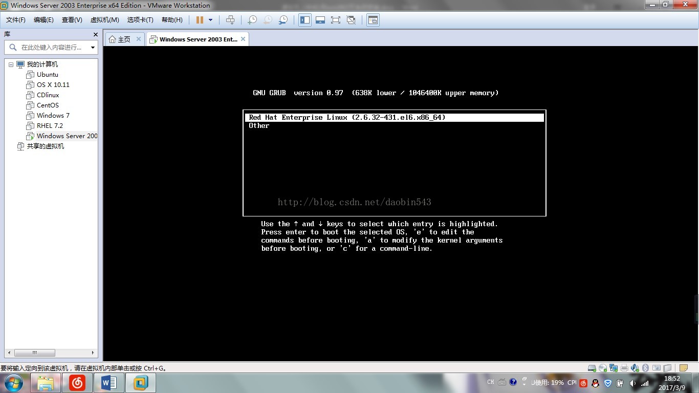Open Windows Explorer from the taskbar
Viewport: 699px width, 393px height.
(x=46, y=383)
